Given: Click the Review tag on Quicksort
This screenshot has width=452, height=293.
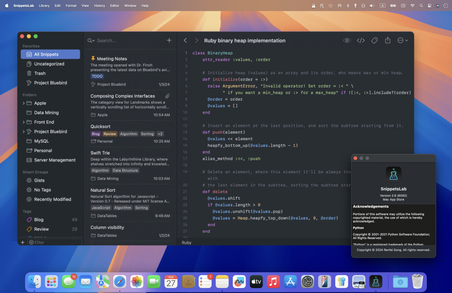Looking at the screenshot, I should click(110, 134).
